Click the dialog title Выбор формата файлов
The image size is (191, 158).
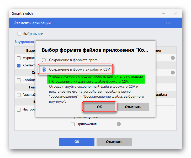pos(95,50)
